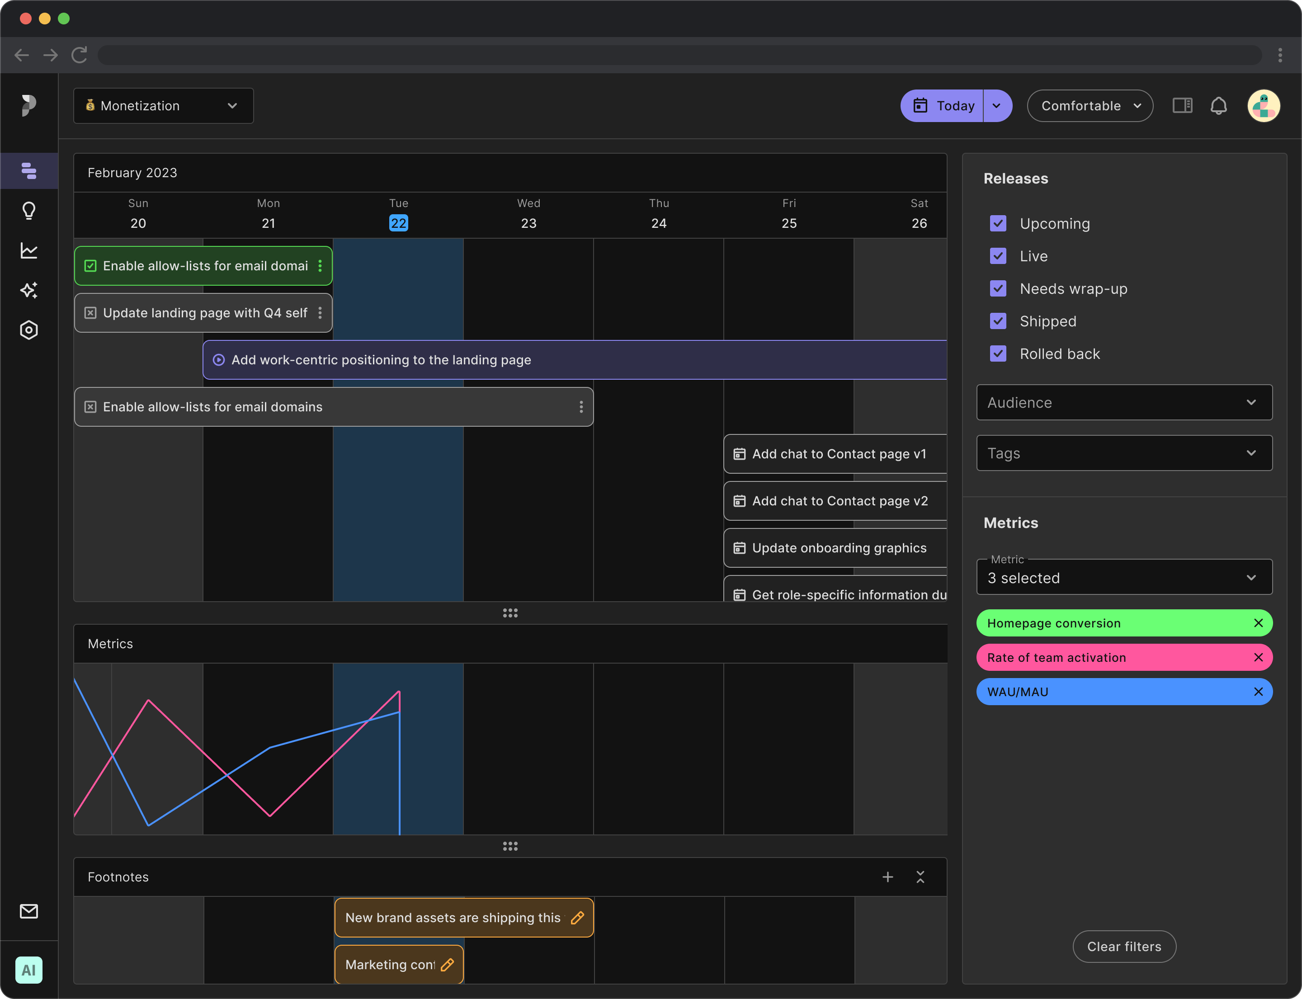Screen dimensions: 1302x999
Task: Open the Tags dropdown filter
Action: [x=1123, y=453]
